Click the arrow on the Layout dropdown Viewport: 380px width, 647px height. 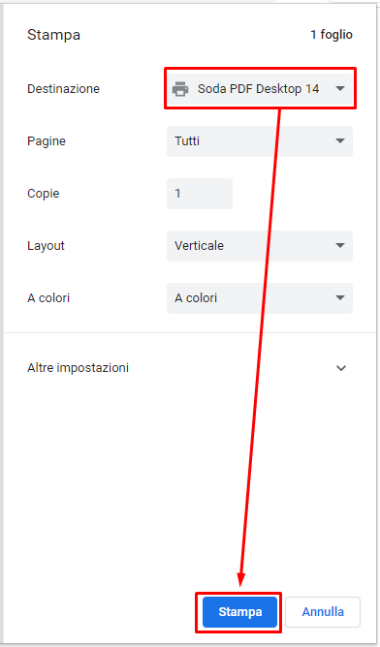point(340,246)
